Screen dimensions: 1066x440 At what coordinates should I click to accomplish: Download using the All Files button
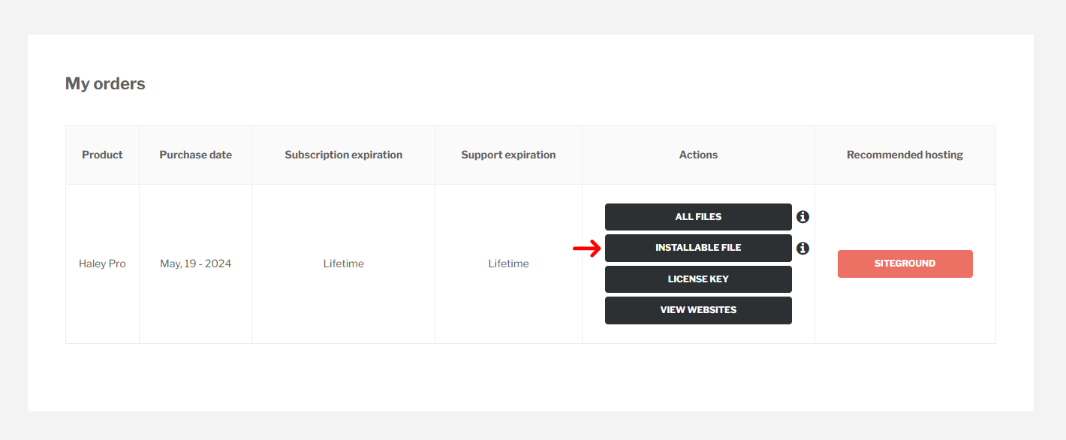(x=698, y=217)
